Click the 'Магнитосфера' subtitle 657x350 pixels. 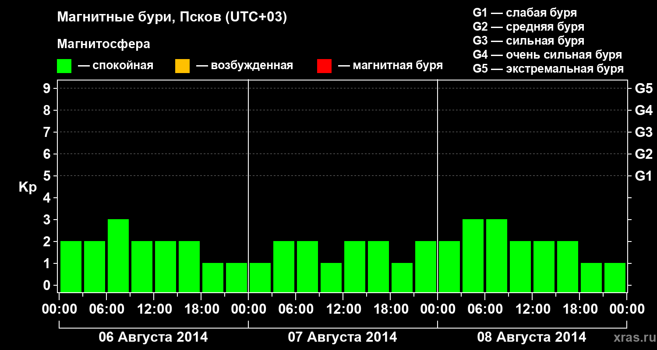[103, 44]
